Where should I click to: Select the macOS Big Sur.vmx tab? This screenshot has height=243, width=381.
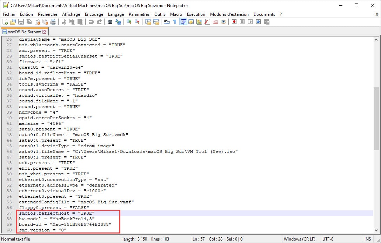(24, 32)
